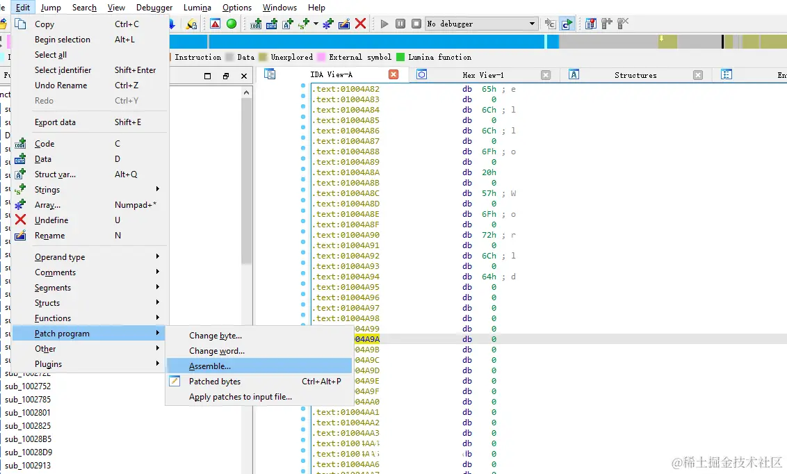Screen dimensions: 787x474
Task: Select sub_1002752 in functions list
Action: pos(28,386)
